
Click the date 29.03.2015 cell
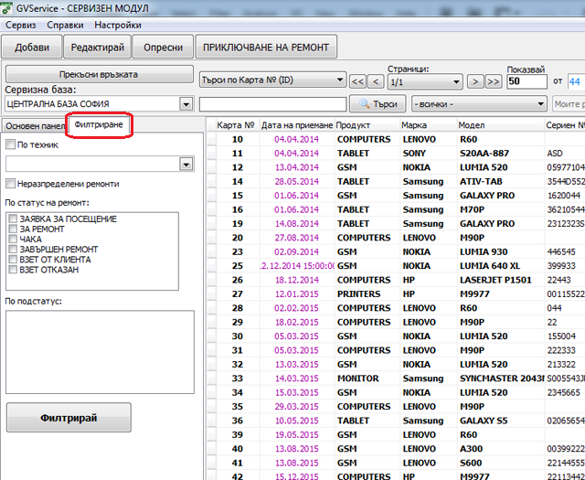[x=297, y=407]
